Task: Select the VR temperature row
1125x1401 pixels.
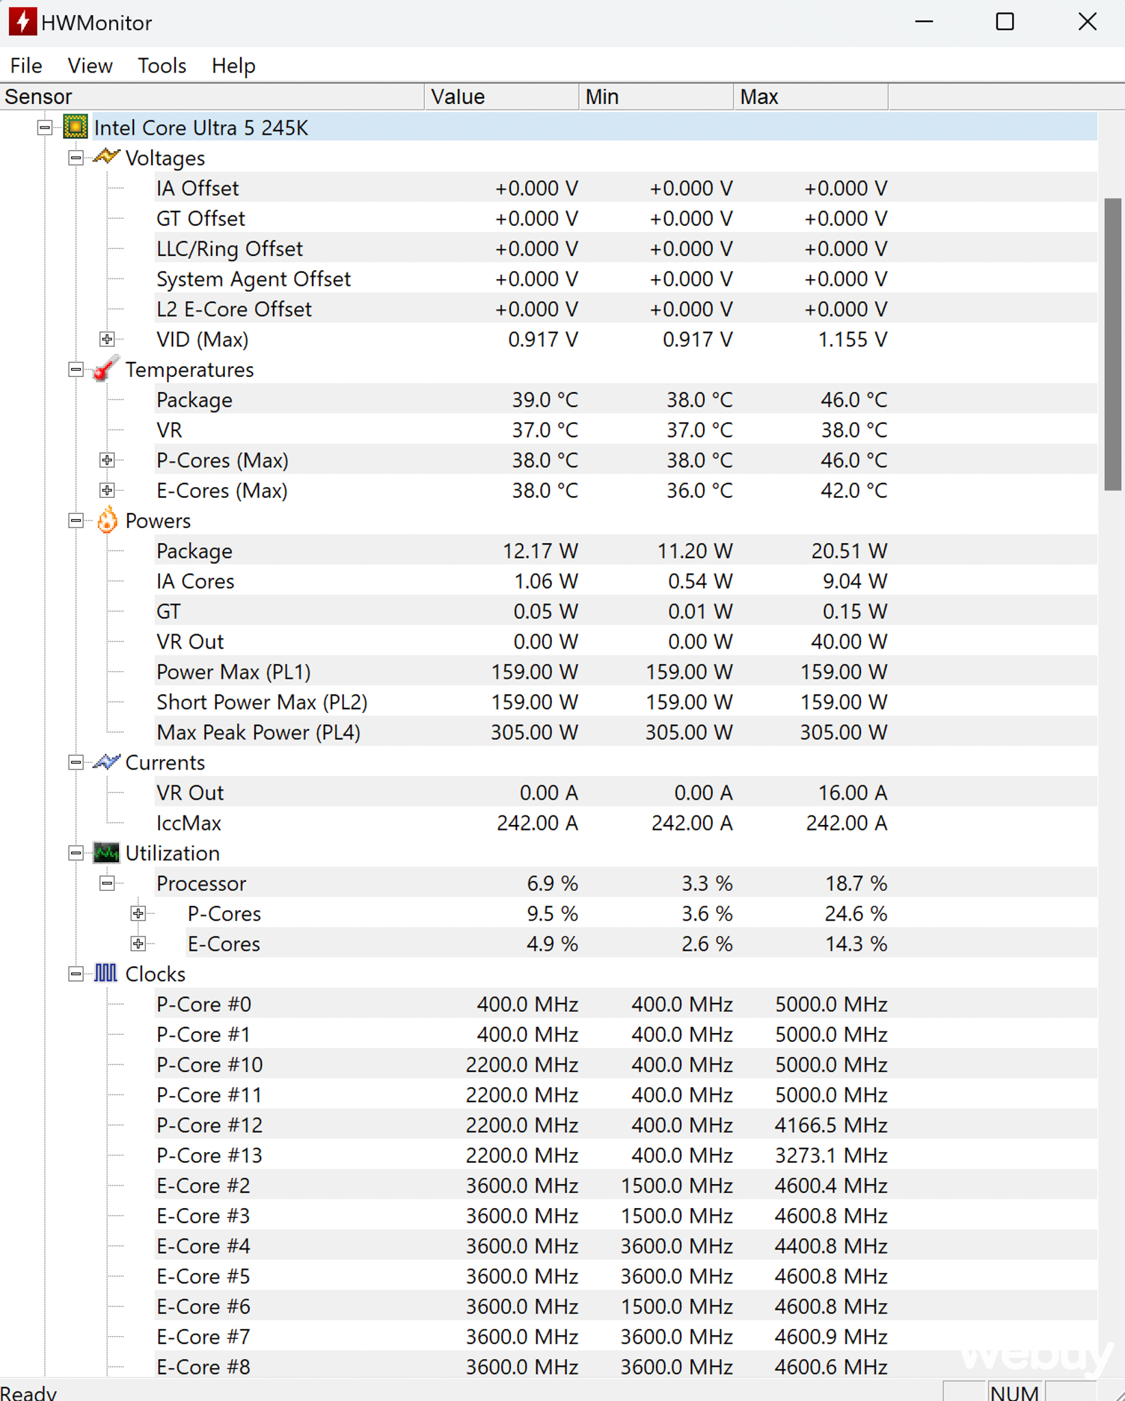Action: 626,430
